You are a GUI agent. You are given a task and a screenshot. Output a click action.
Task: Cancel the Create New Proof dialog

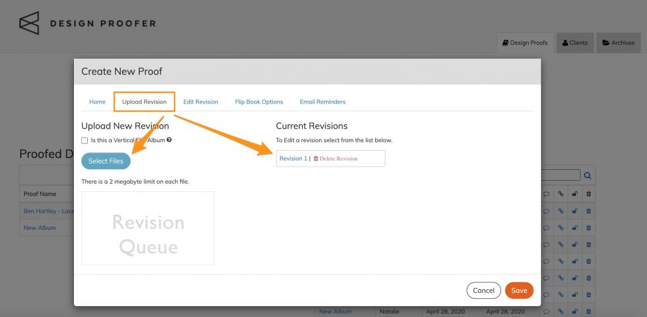[x=483, y=290]
